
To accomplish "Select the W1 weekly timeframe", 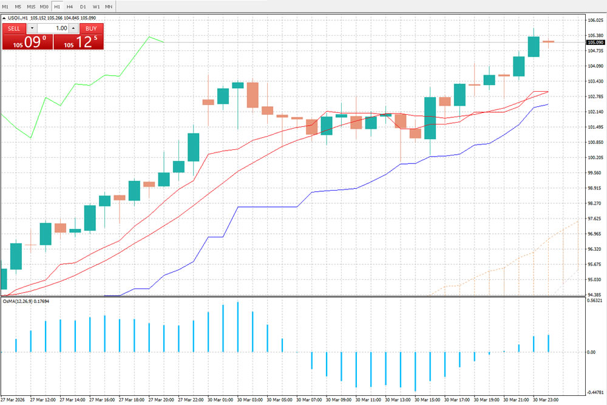I will (x=95, y=6).
